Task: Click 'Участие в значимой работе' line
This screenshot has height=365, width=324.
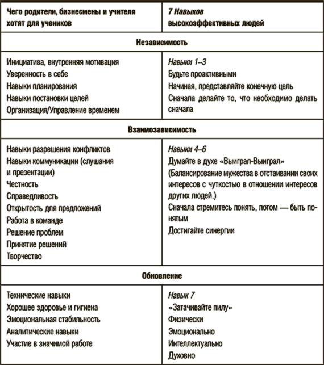Action: (x=49, y=343)
